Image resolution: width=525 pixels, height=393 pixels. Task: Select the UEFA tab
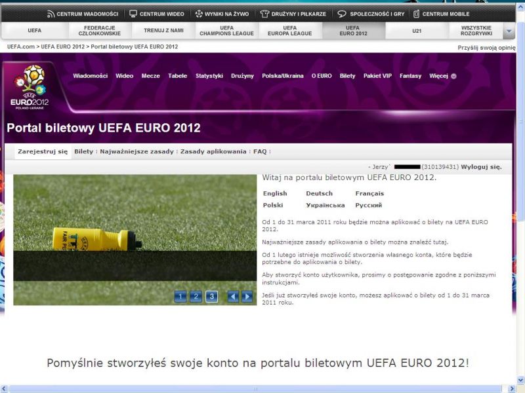point(35,31)
